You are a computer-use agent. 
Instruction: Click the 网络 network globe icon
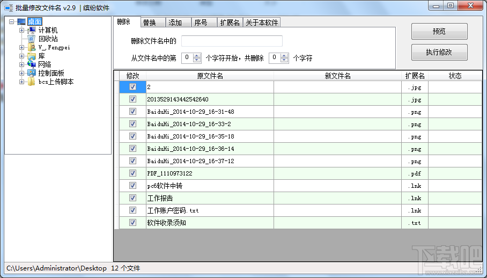tap(31, 64)
